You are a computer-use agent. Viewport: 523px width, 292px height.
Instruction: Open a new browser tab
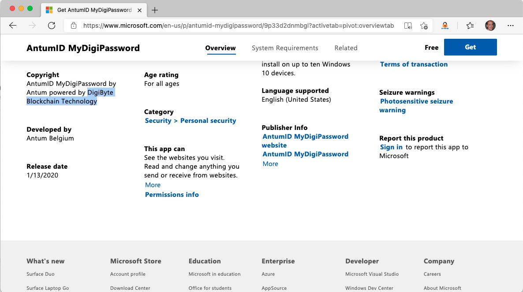pos(155,10)
